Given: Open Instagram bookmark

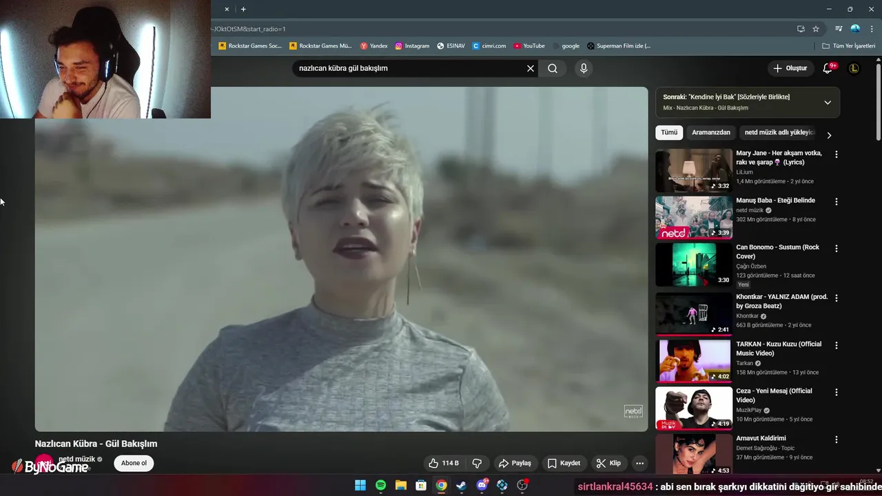Looking at the screenshot, I should (412, 46).
